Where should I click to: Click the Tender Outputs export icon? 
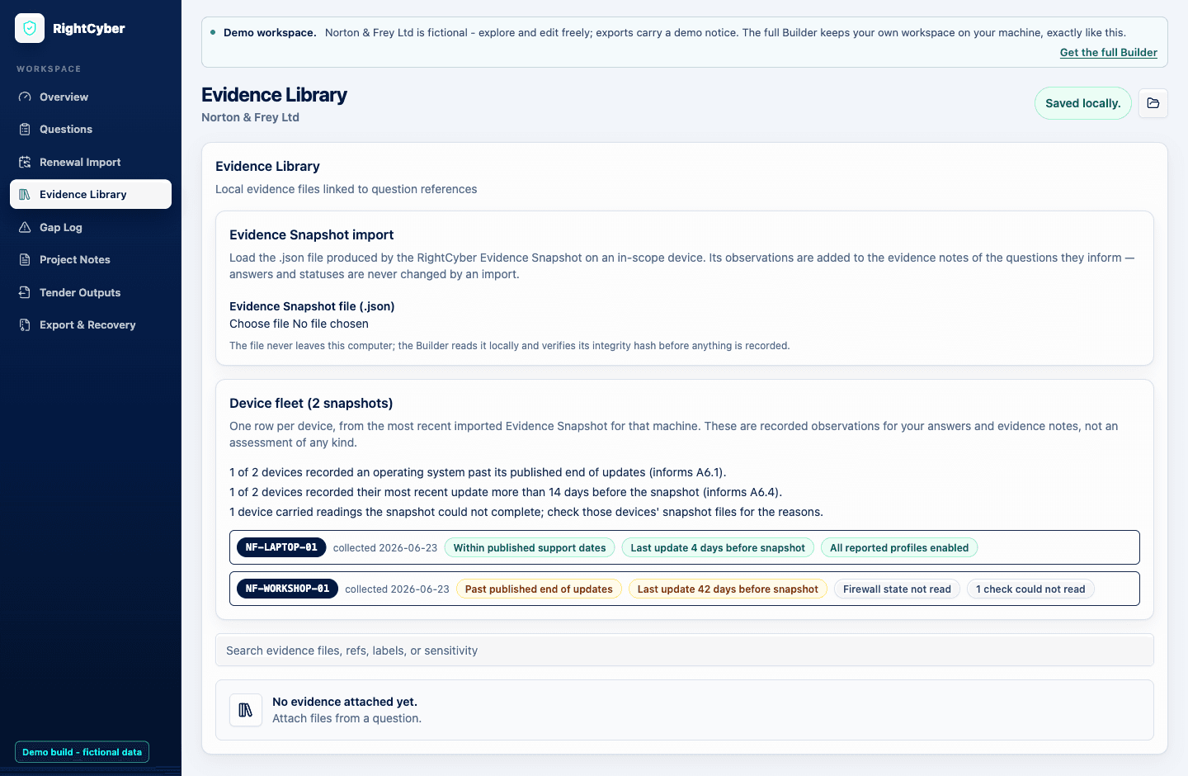pos(25,292)
